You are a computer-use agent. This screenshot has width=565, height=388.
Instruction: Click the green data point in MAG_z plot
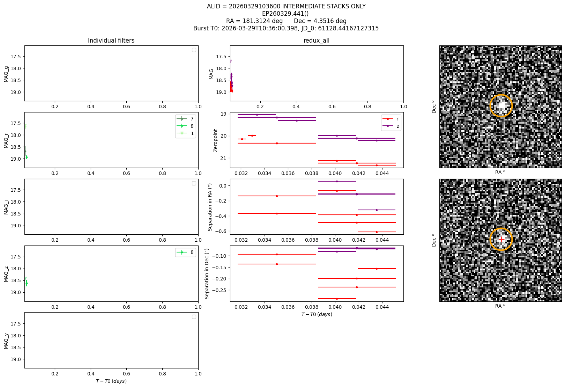click(x=27, y=283)
